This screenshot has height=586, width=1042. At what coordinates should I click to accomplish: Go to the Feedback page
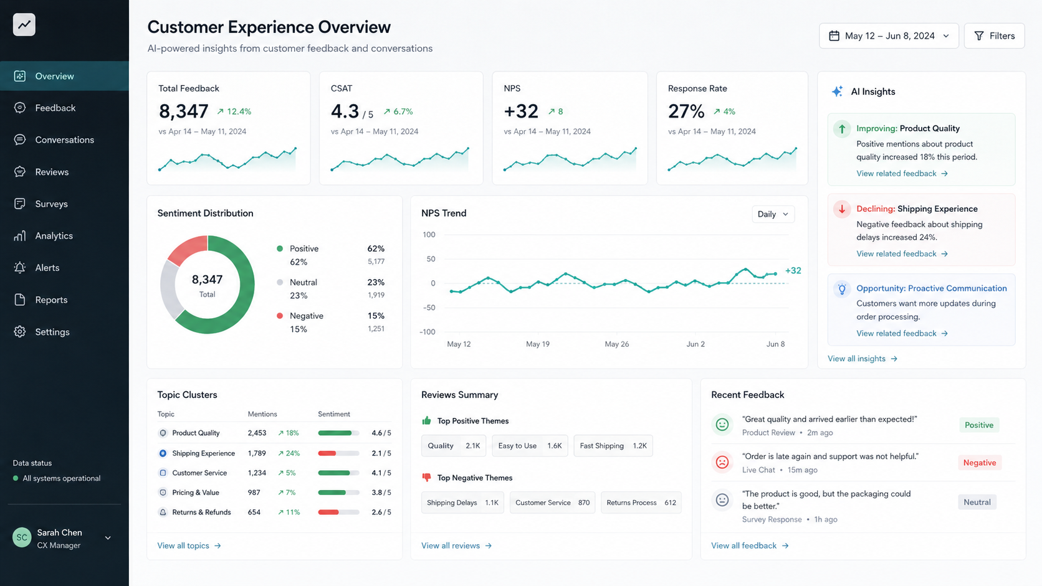64,108
